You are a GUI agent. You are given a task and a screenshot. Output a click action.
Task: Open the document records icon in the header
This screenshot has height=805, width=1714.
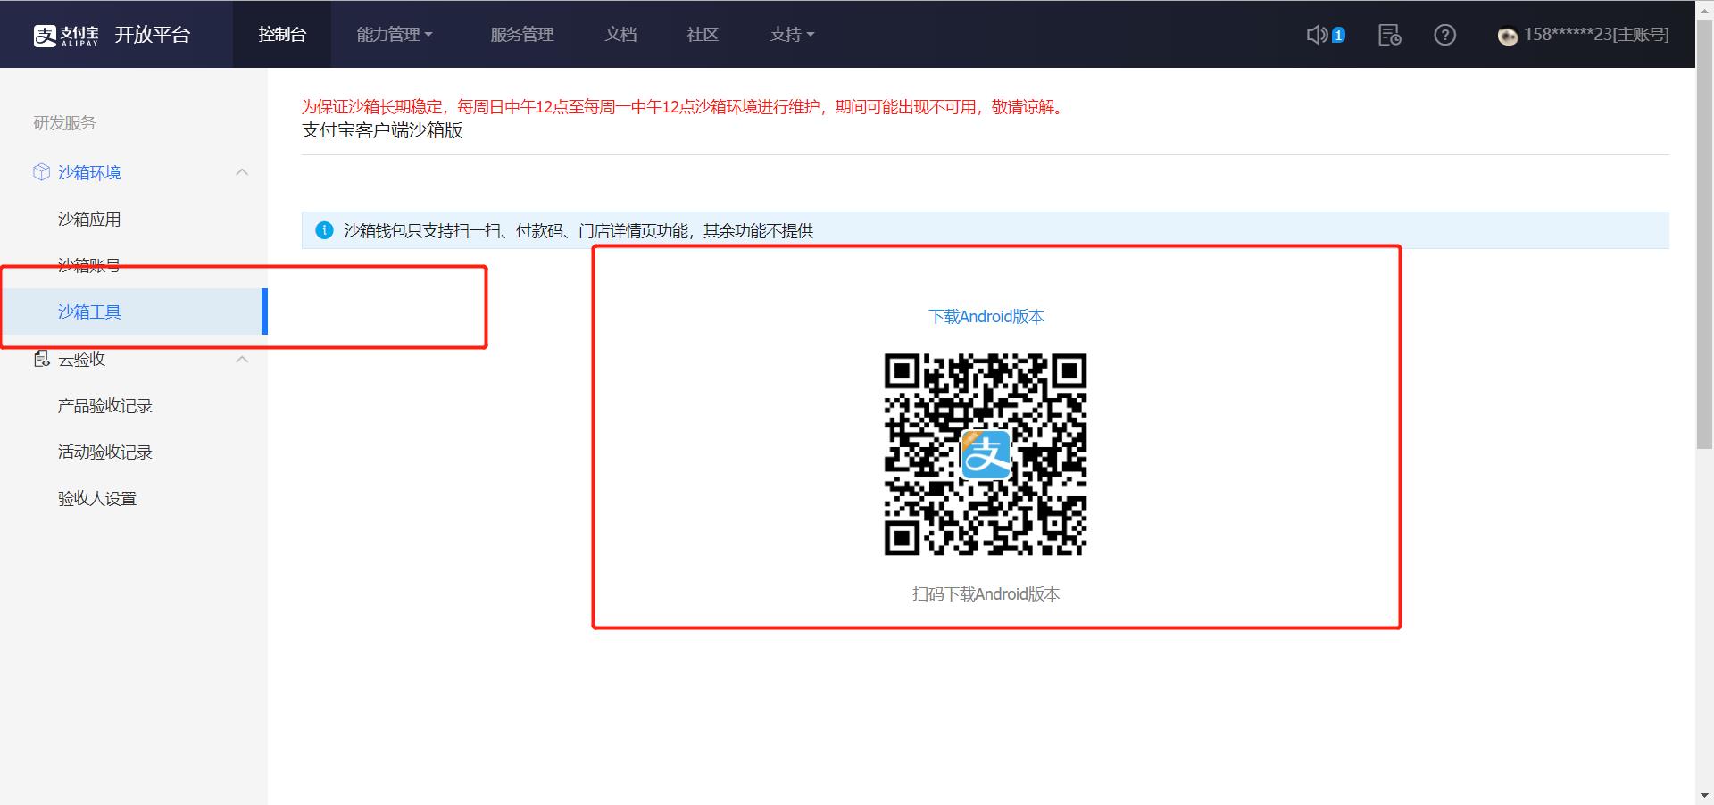[1389, 35]
